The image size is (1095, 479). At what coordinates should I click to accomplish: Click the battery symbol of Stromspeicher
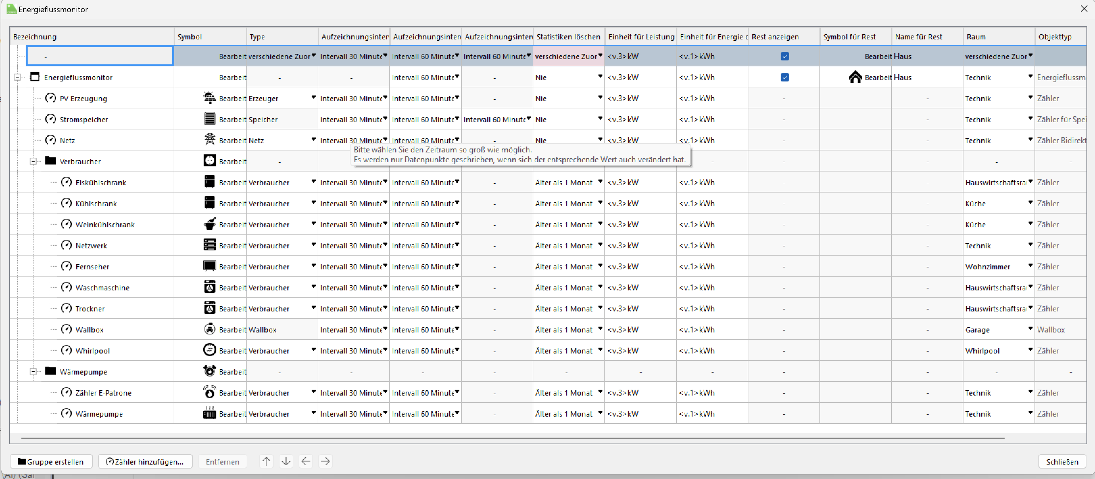pos(209,119)
